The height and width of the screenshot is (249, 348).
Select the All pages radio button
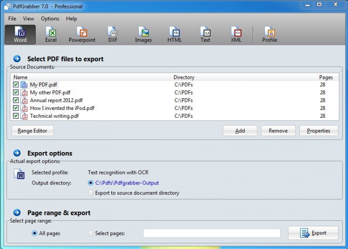coord(34,233)
